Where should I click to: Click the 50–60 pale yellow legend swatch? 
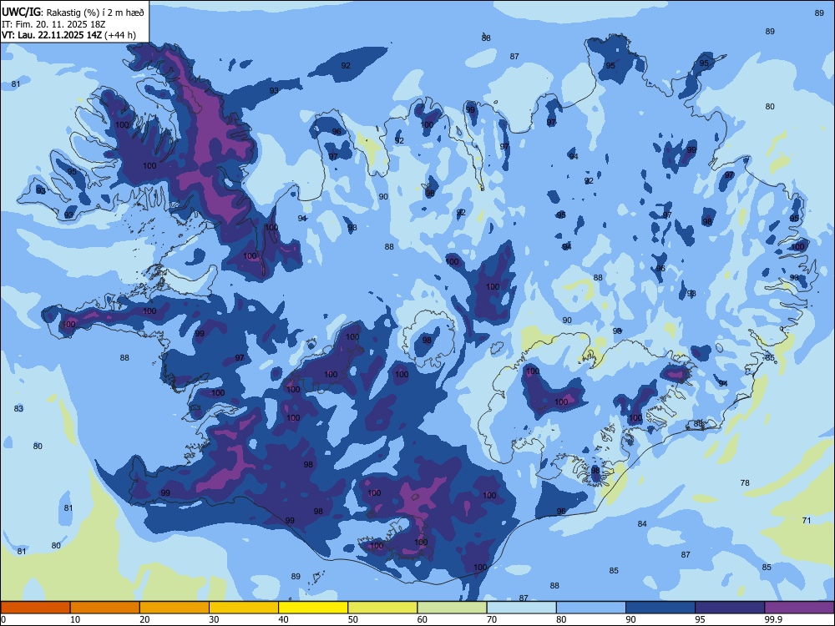tap(382, 608)
